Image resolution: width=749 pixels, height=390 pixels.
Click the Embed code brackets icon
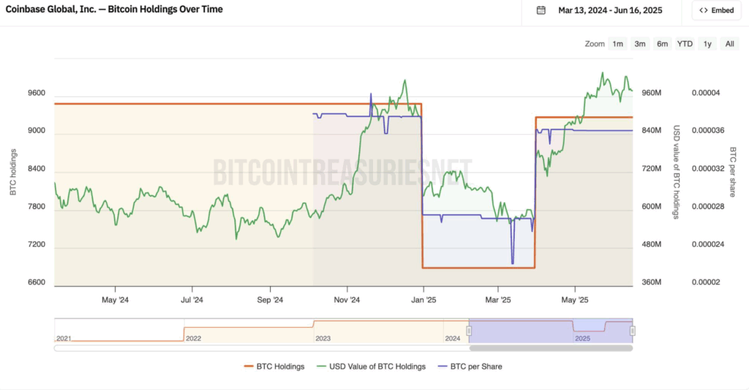703,10
